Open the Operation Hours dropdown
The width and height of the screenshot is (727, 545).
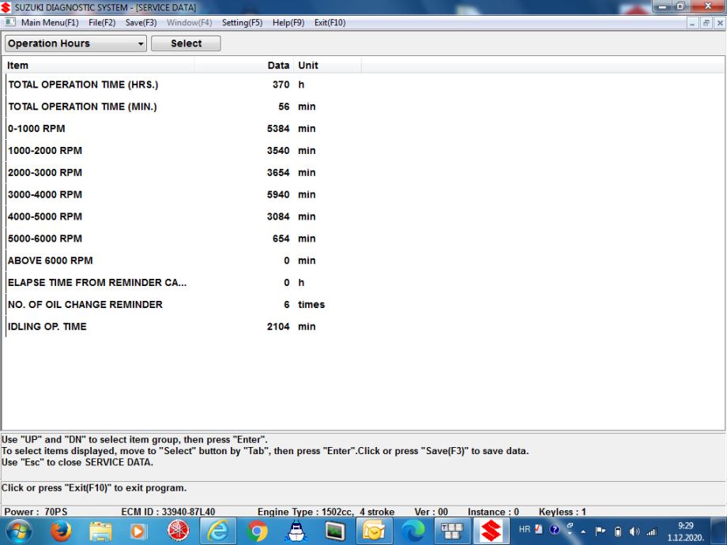[x=76, y=43]
